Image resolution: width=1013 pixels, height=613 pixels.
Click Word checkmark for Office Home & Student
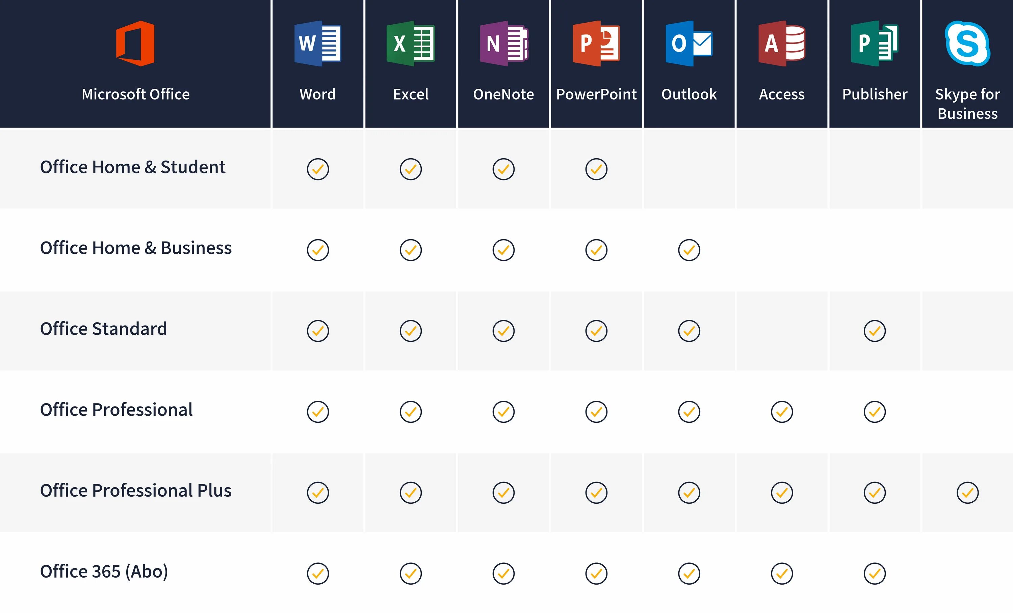coord(318,169)
